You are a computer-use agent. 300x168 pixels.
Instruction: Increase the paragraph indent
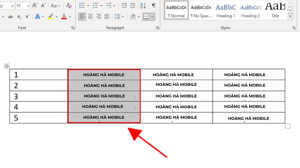tap(132, 6)
